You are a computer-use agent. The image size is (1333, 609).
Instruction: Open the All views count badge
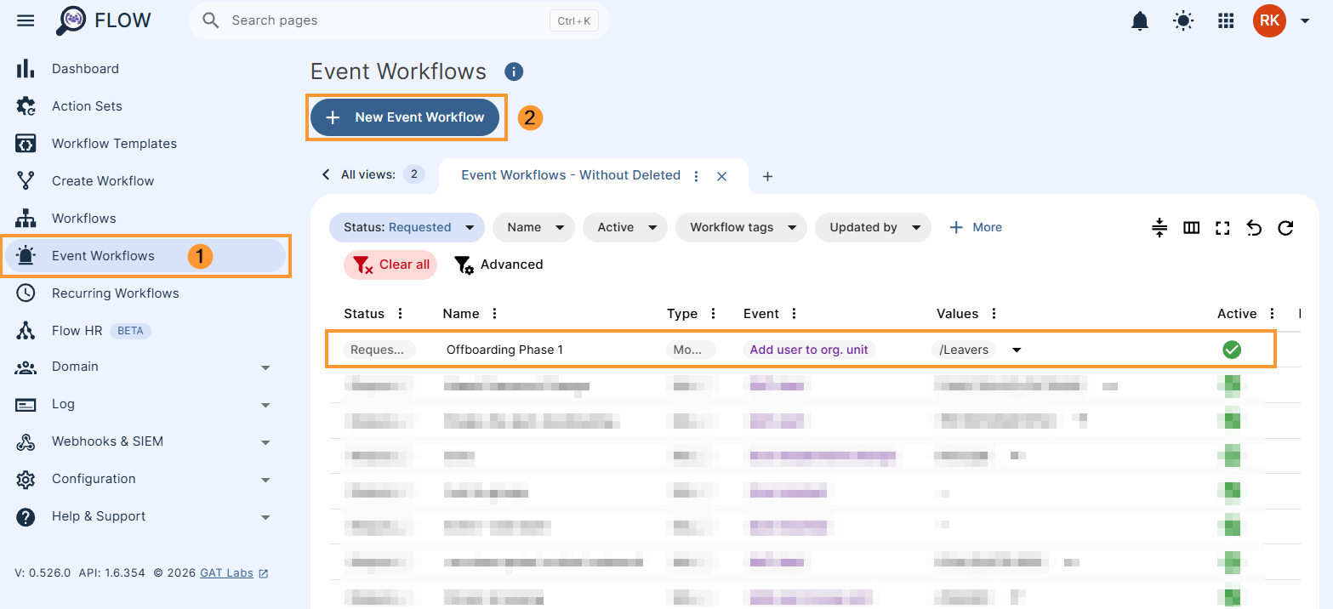coord(414,175)
